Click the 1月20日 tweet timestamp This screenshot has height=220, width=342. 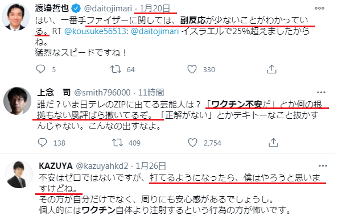(154, 9)
